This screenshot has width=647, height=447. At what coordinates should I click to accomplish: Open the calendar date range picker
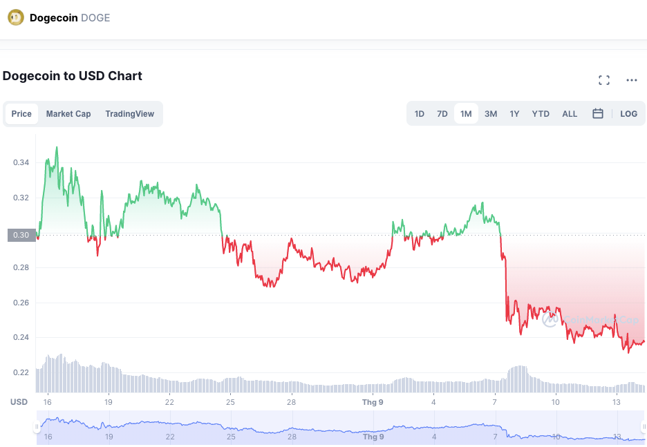598,114
